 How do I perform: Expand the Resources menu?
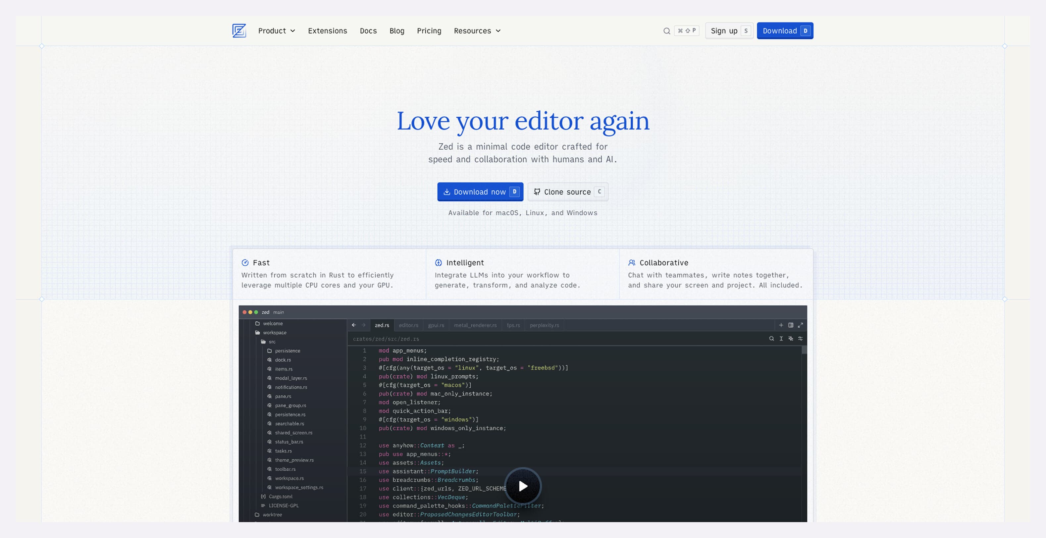click(x=477, y=31)
